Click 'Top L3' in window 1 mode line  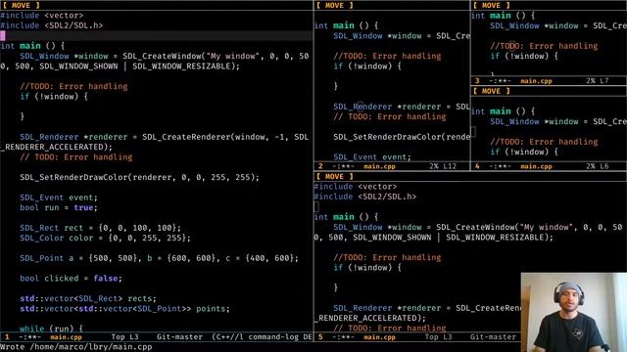pyautogui.click(x=124, y=337)
